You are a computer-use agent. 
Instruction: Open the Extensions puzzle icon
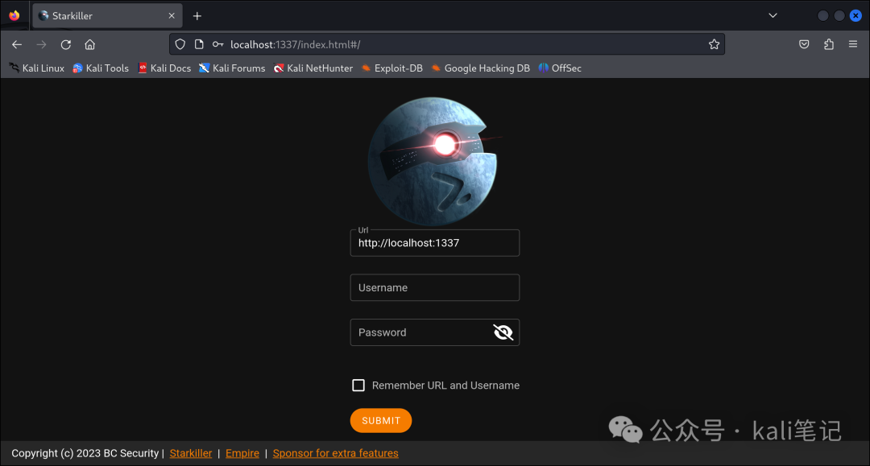coord(829,44)
